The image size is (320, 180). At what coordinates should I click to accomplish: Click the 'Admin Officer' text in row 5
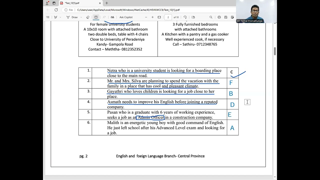click(151, 117)
